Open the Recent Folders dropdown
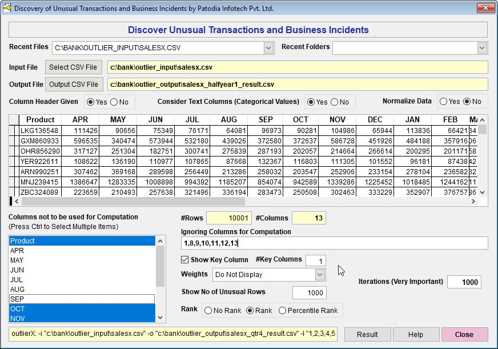This screenshot has width=498, height=349. tap(482, 48)
